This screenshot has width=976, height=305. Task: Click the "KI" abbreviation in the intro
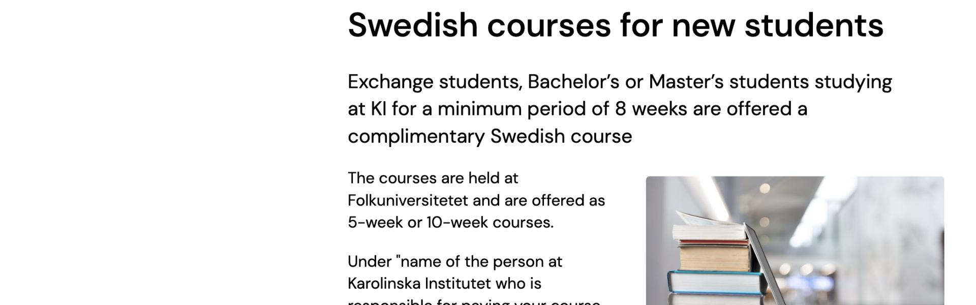coord(379,109)
